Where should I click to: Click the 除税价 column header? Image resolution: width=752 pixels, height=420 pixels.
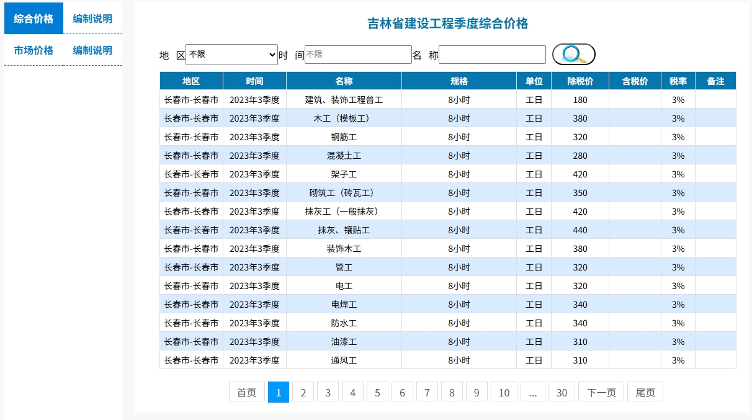point(580,81)
